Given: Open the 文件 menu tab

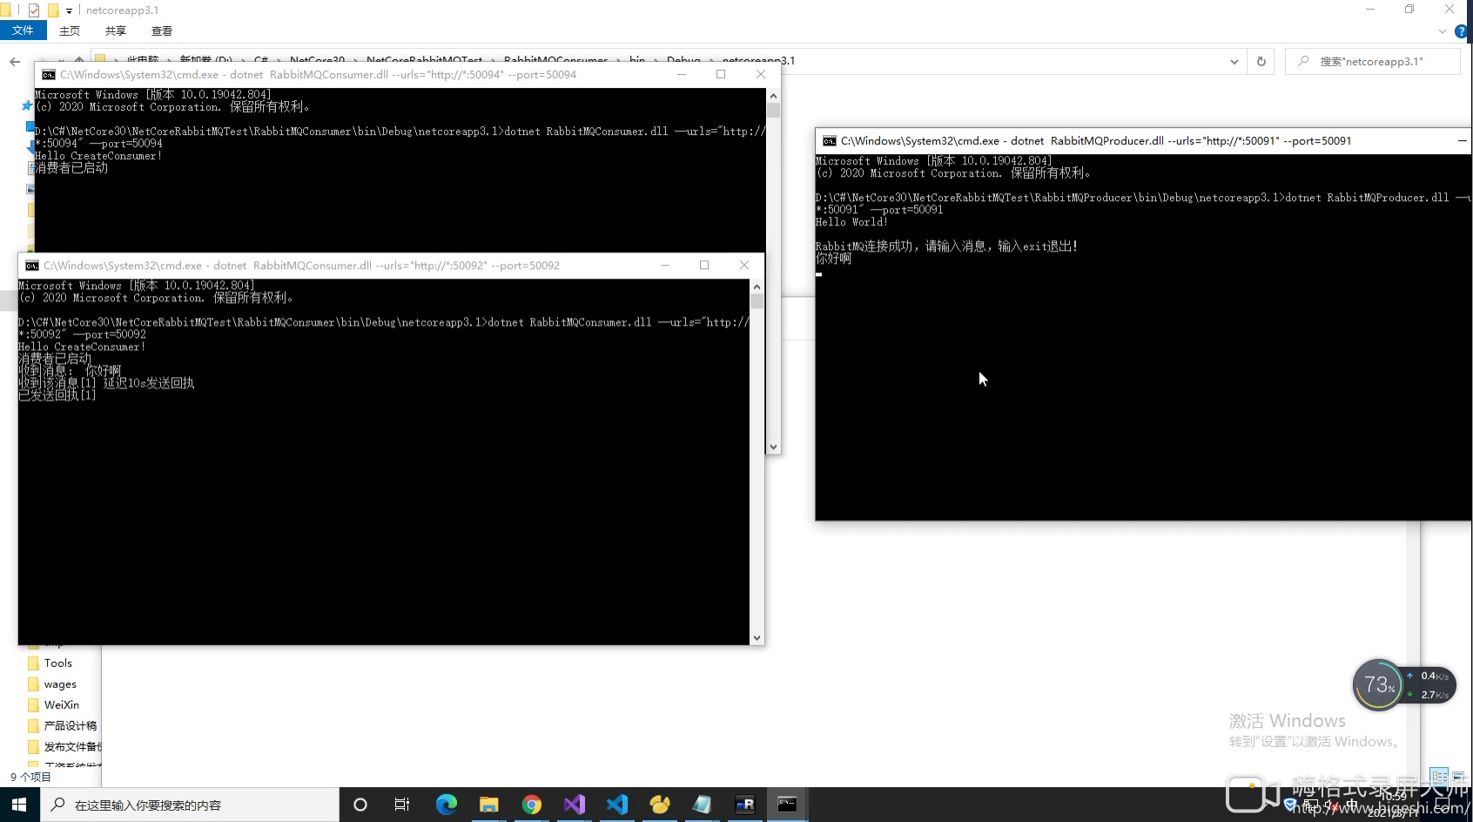Looking at the screenshot, I should coord(23,30).
